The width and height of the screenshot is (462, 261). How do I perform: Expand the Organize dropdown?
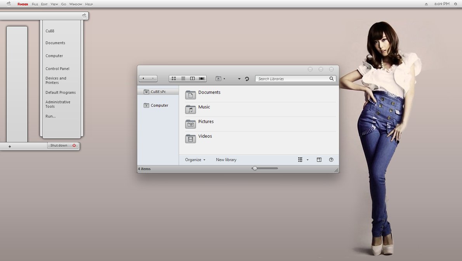195,160
